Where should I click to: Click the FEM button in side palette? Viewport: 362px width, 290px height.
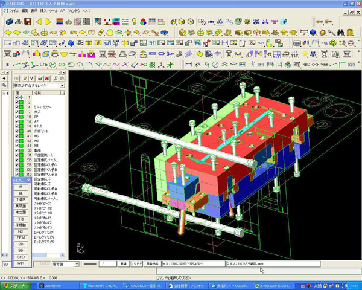20,237
